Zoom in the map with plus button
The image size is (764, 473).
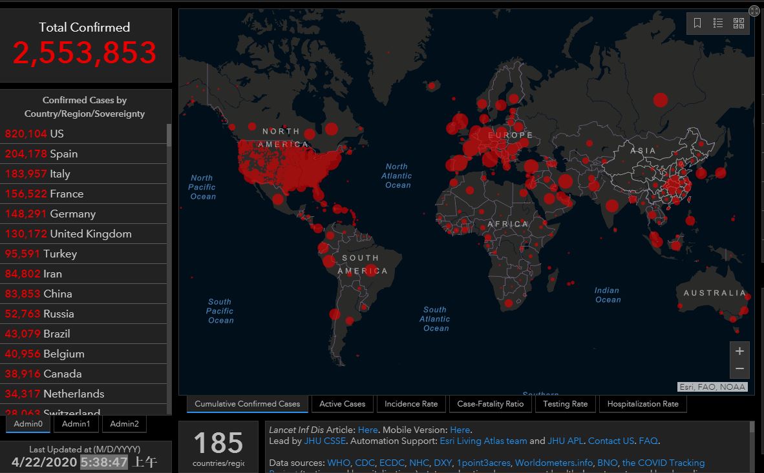(739, 351)
